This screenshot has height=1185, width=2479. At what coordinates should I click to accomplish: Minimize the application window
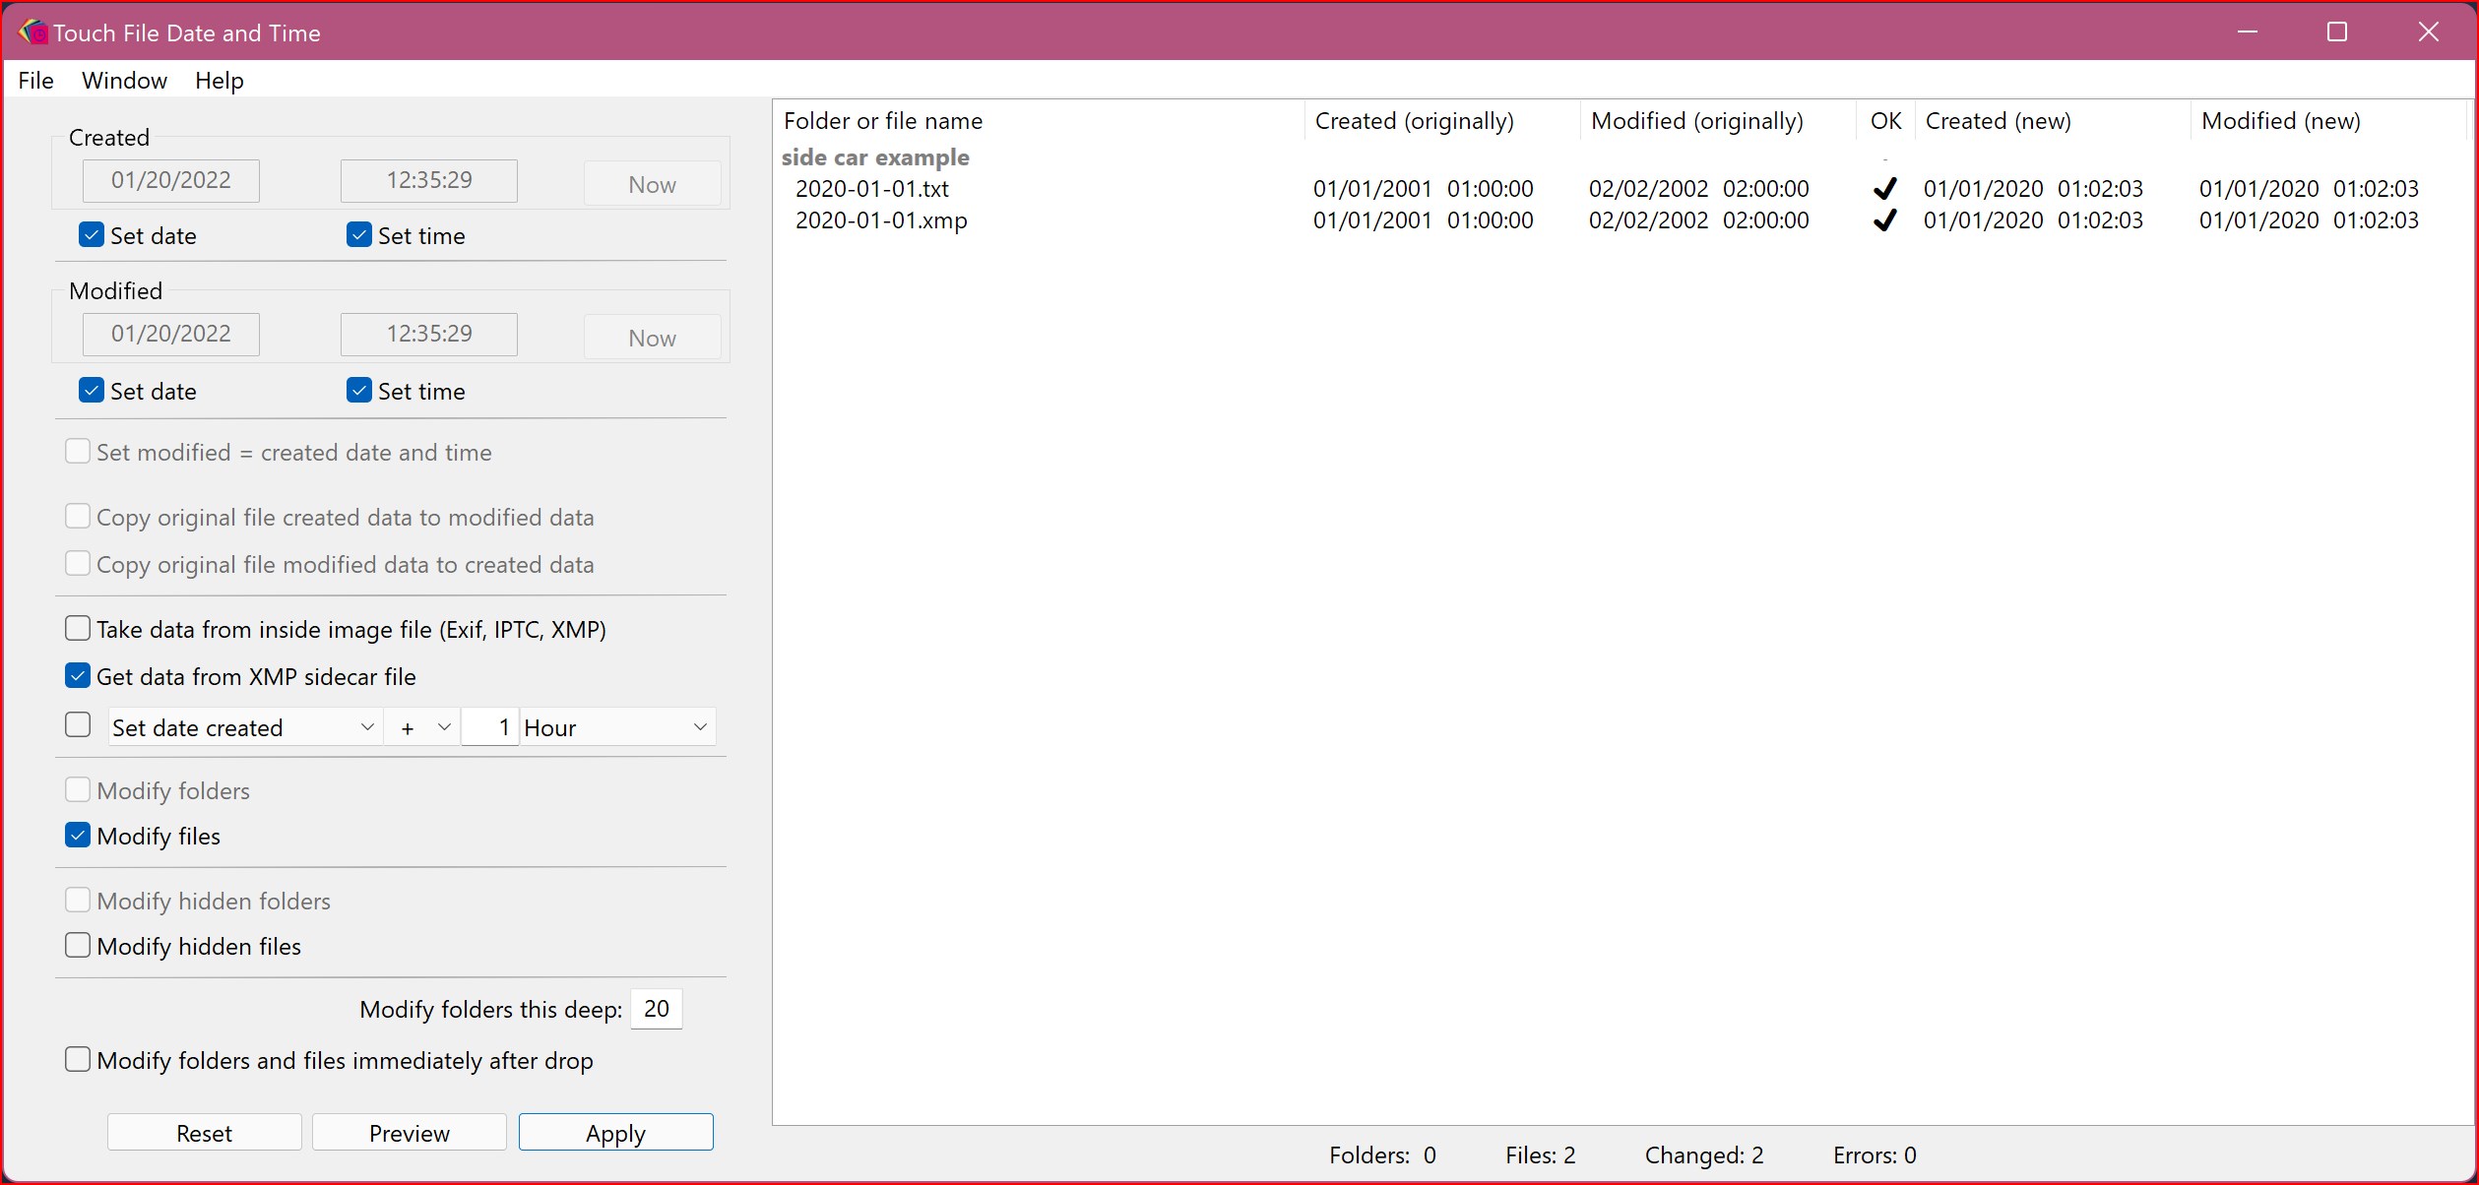[2247, 31]
